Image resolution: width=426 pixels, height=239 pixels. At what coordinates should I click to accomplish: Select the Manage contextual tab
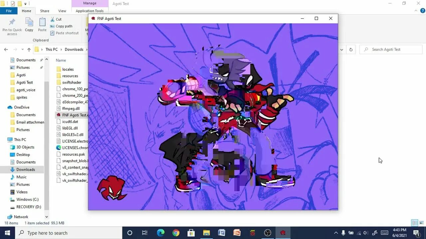point(90,3)
